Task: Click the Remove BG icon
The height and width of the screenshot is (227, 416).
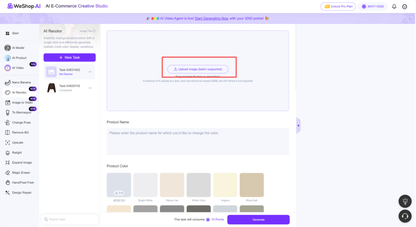Action: (7, 132)
